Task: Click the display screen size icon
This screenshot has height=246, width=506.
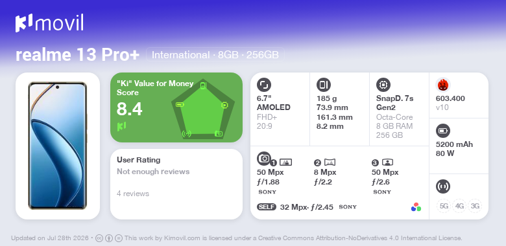Action: click(x=263, y=85)
